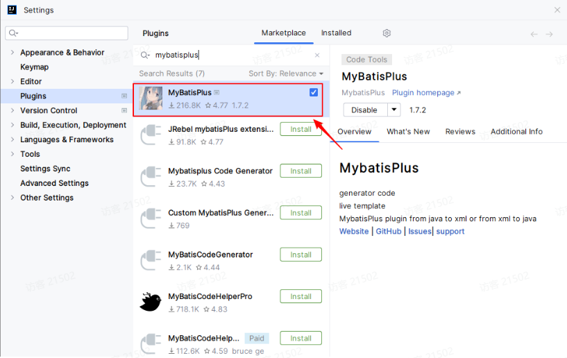Image resolution: width=567 pixels, height=358 pixels.
Task: Switch to the Marketplace tab
Action: [283, 33]
